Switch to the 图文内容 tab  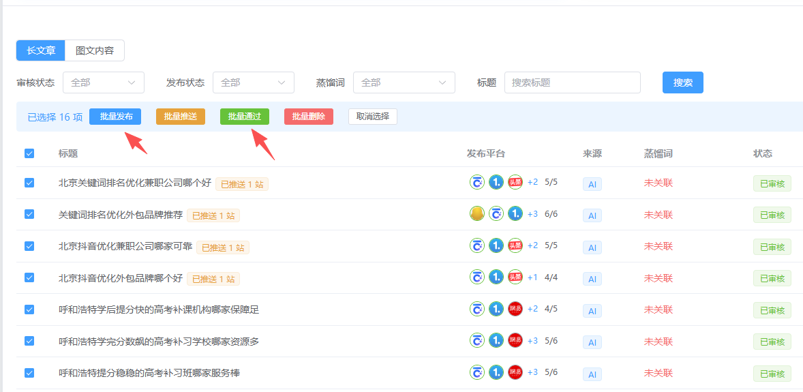tap(95, 50)
